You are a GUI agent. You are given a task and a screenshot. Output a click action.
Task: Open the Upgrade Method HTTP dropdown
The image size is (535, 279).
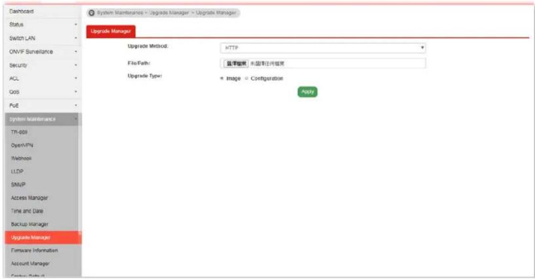click(323, 48)
